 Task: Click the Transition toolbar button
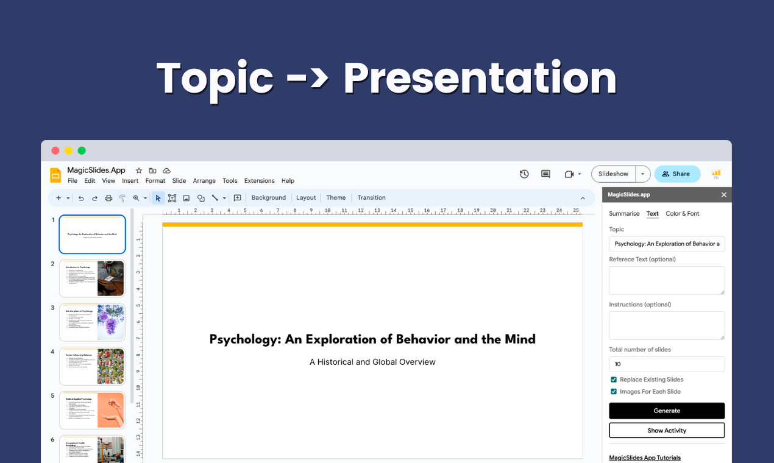[x=372, y=198]
